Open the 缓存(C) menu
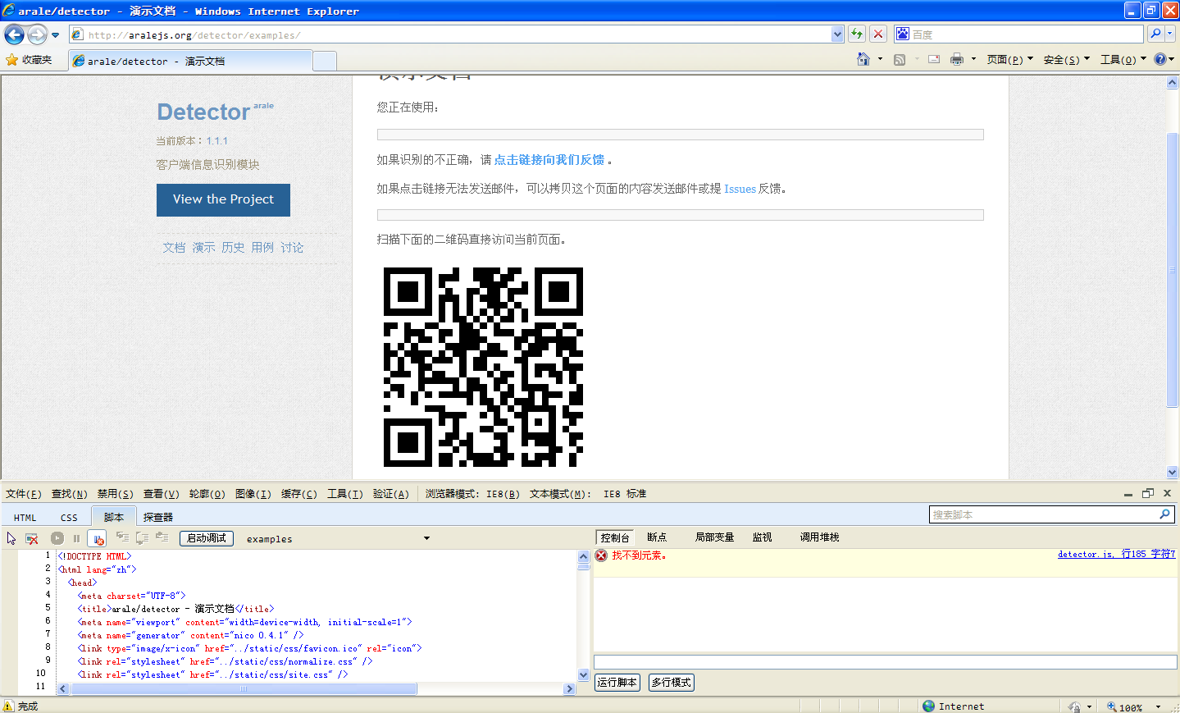The height and width of the screenshot is (713, 1180). click(298, 494)
